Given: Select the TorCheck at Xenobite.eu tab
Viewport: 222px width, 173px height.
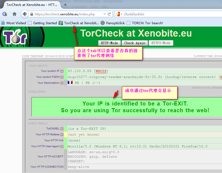Looking at the screenshot, I should click(x=32, y=5).
